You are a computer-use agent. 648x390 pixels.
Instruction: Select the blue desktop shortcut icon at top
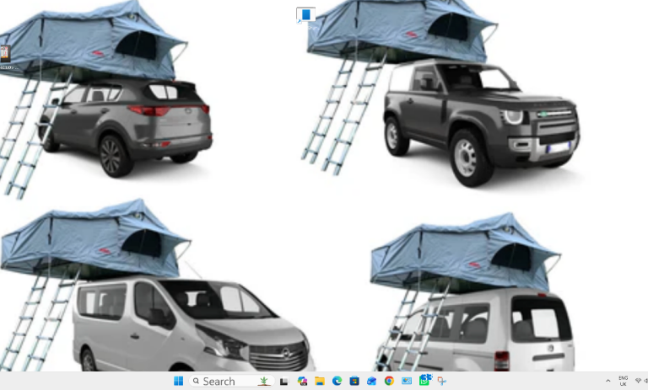coord(305,16)
